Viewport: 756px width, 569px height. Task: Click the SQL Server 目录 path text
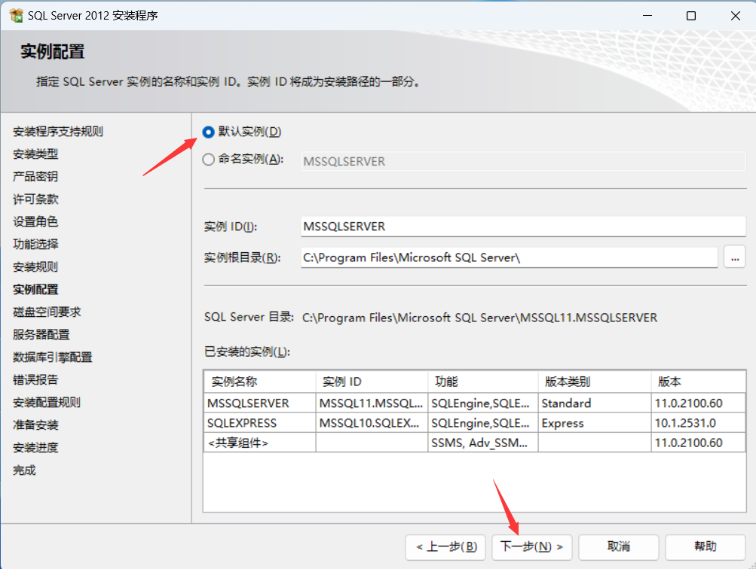pos(479,318)
